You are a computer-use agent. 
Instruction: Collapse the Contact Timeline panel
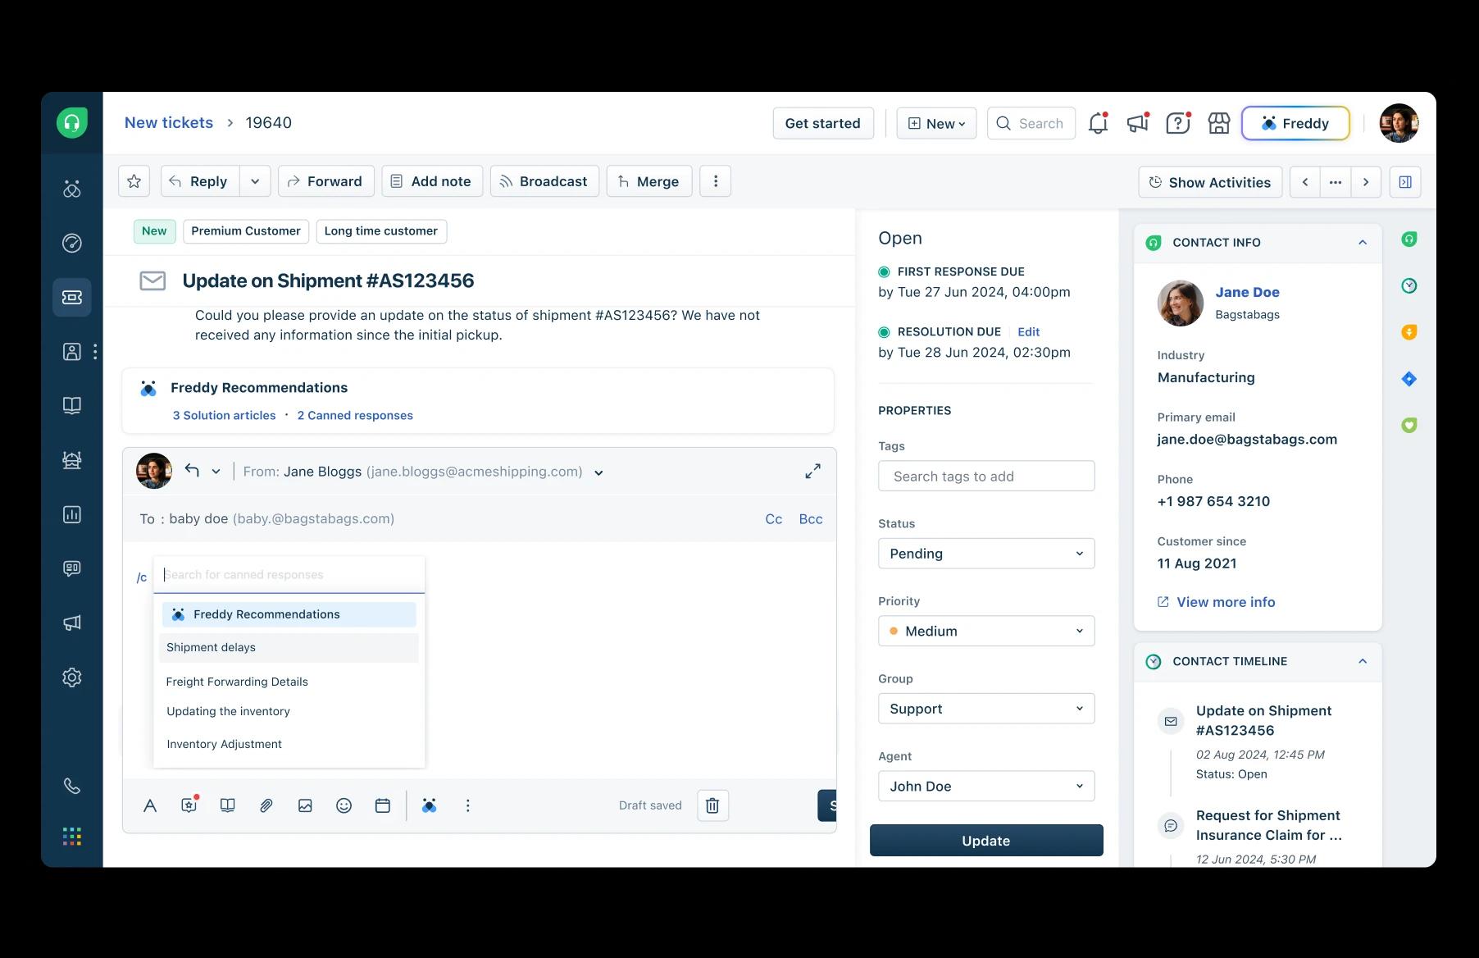click(1363, 661)
